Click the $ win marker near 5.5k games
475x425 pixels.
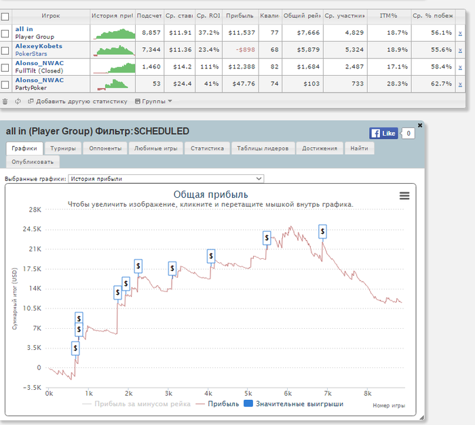click(x=267, y=238)
